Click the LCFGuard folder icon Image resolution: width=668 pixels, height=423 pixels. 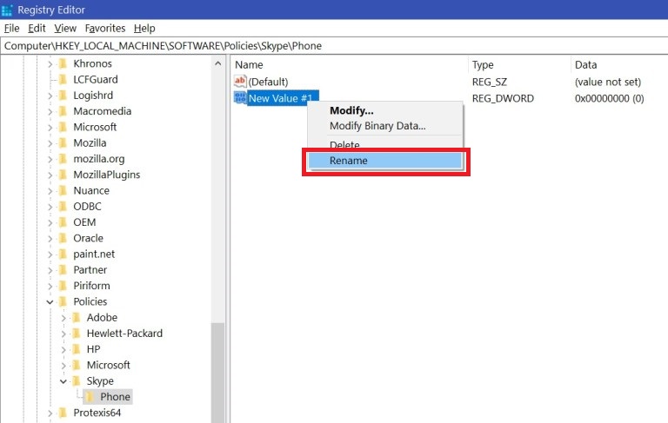[x=63, y=80]
